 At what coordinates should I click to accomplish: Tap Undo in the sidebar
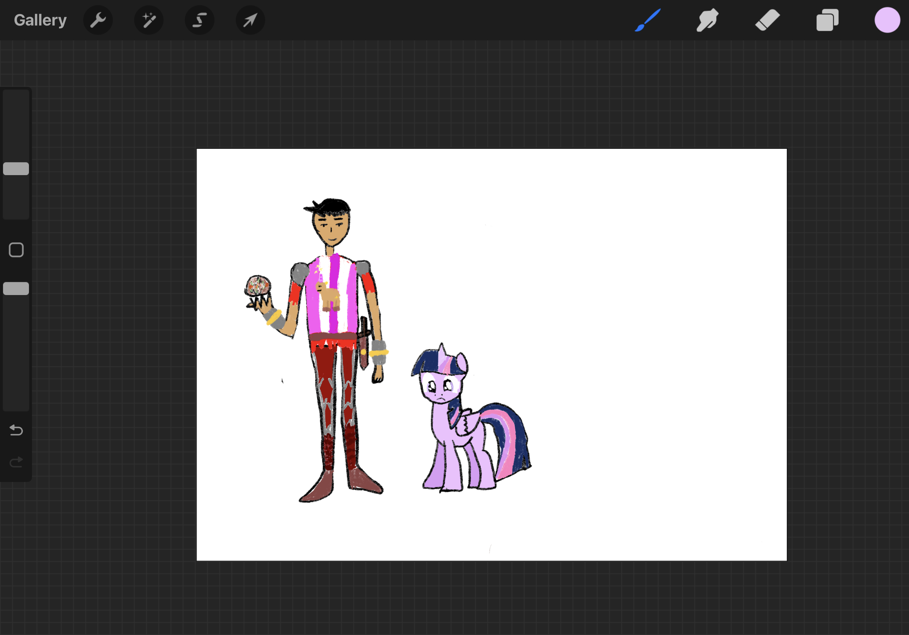16,431
